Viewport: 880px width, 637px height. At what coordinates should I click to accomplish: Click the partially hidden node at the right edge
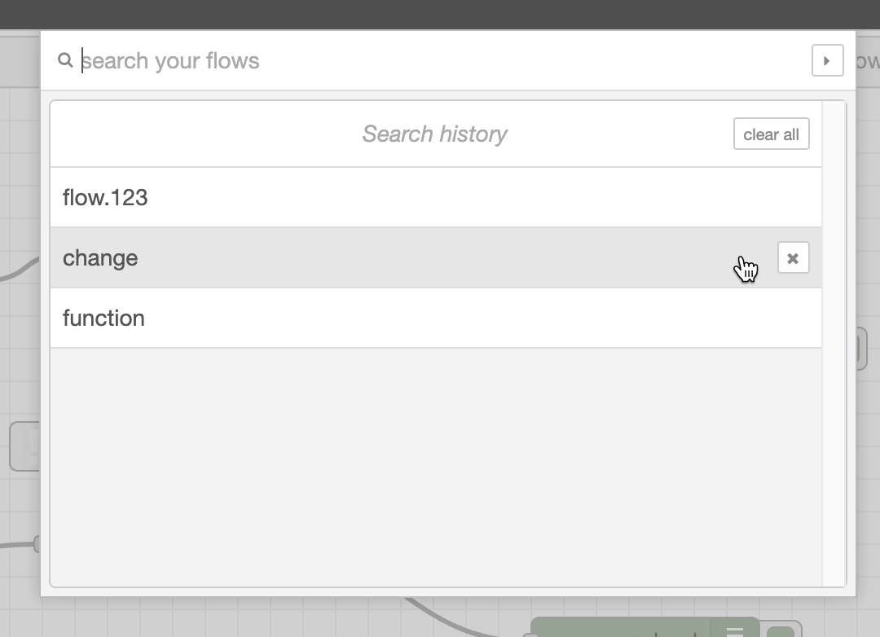[862, 348]
